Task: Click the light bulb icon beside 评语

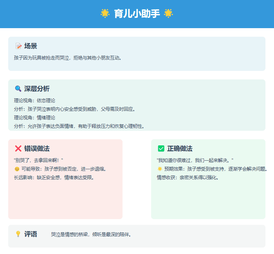Action: (x=18, y=234)
